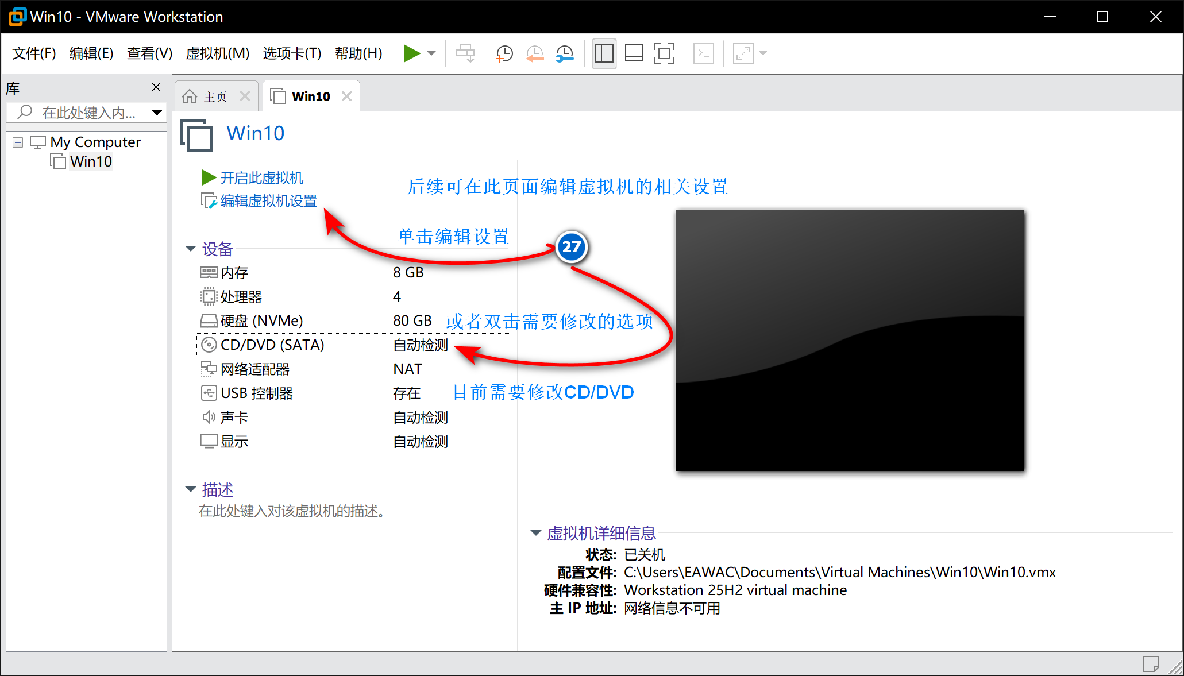Click send Ctrl+Alt+Del toolbar icon
The width and height of the screenshot is (1184, 676).
pyautogui.click(x=465, y=53)
